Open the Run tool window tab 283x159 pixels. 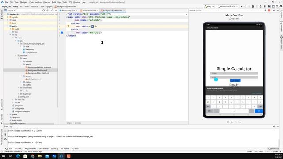point(8,149)
